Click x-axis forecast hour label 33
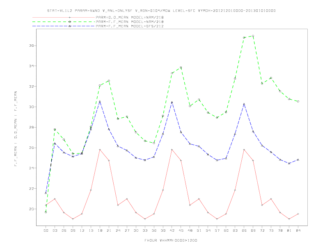 coord(145,230)
